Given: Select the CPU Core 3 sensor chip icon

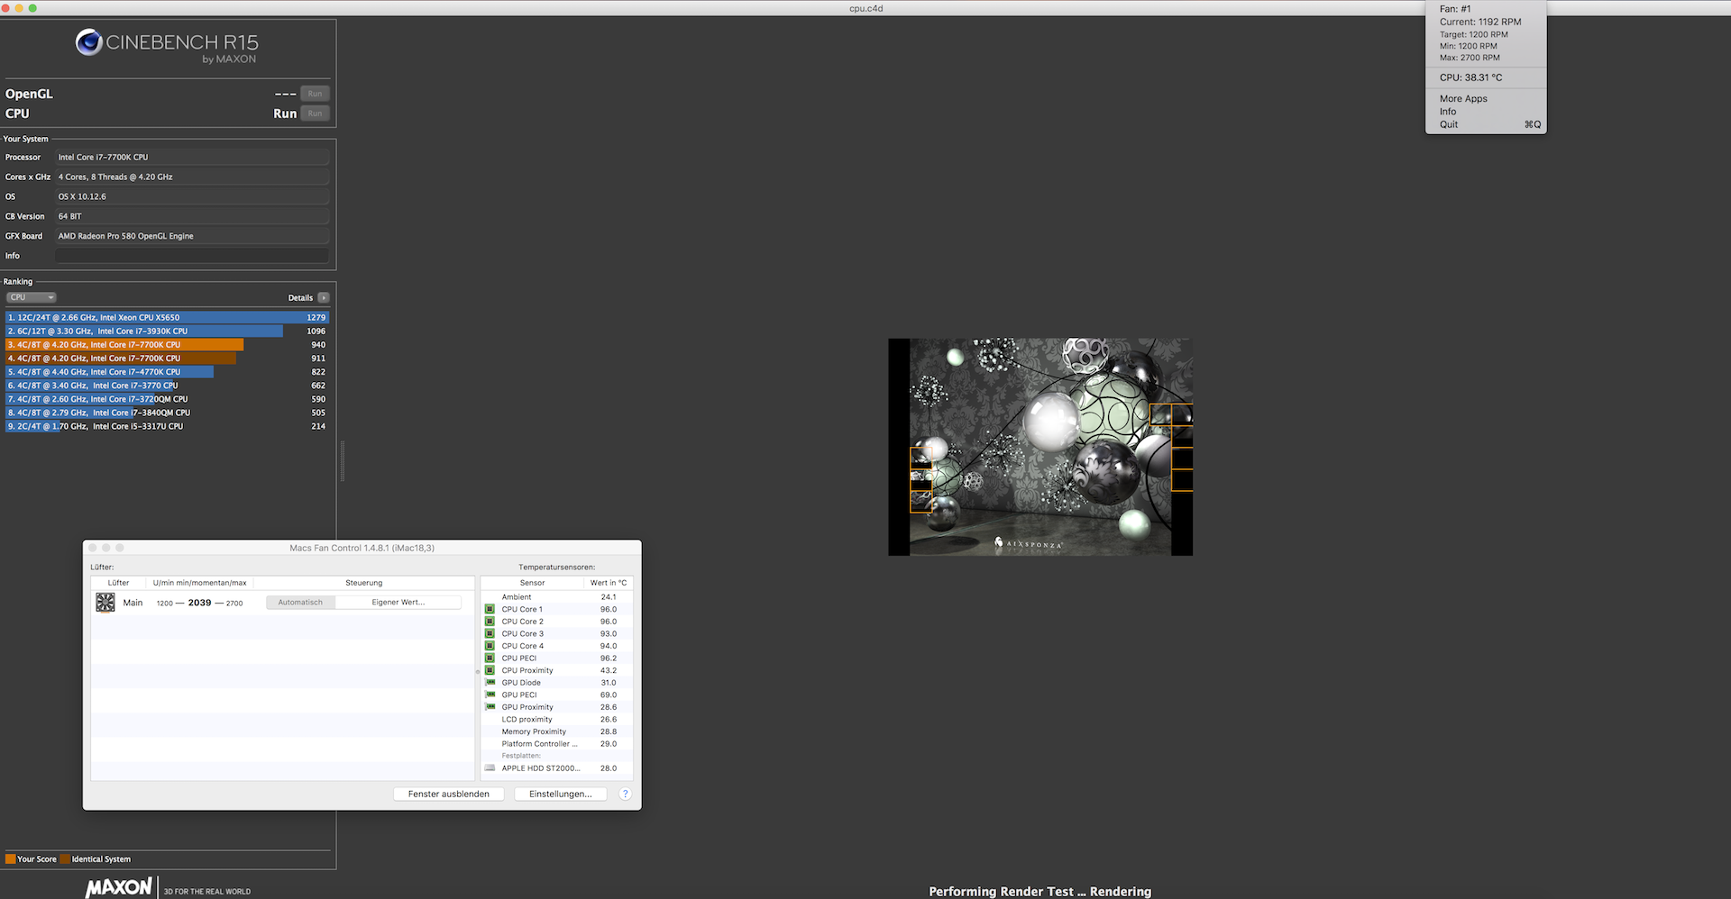Looking at the screenshot, I should (490, 634).
